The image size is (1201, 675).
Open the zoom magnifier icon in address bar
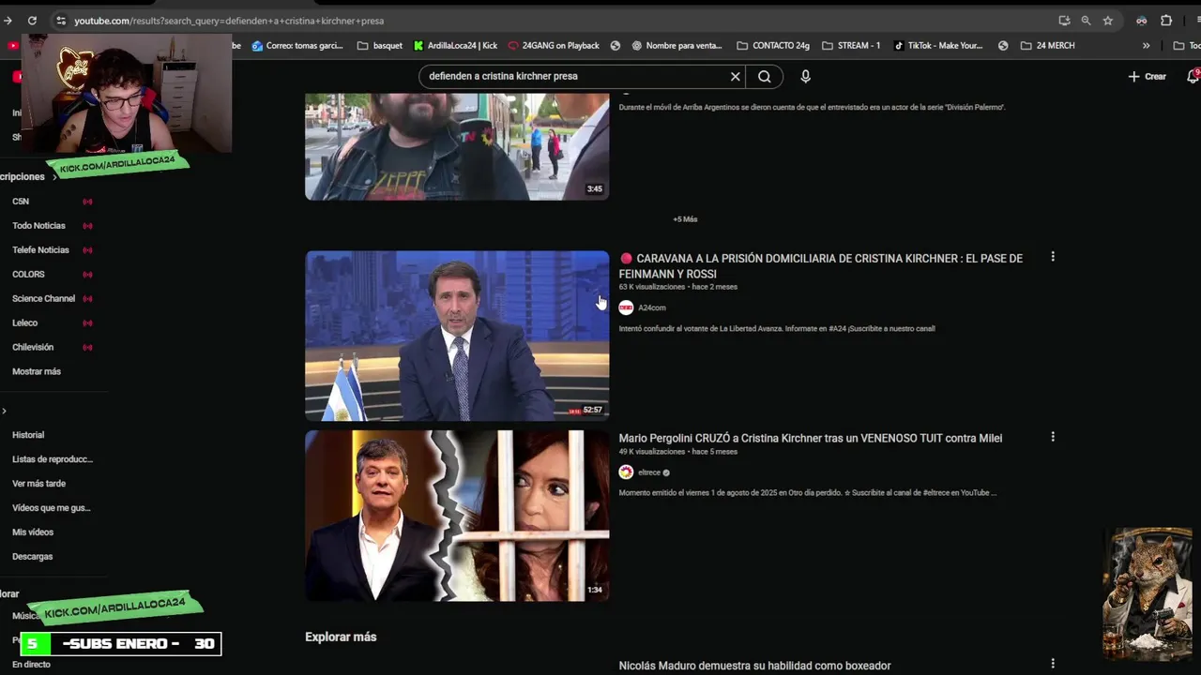pyautogui.click(x=1086, y=21)
